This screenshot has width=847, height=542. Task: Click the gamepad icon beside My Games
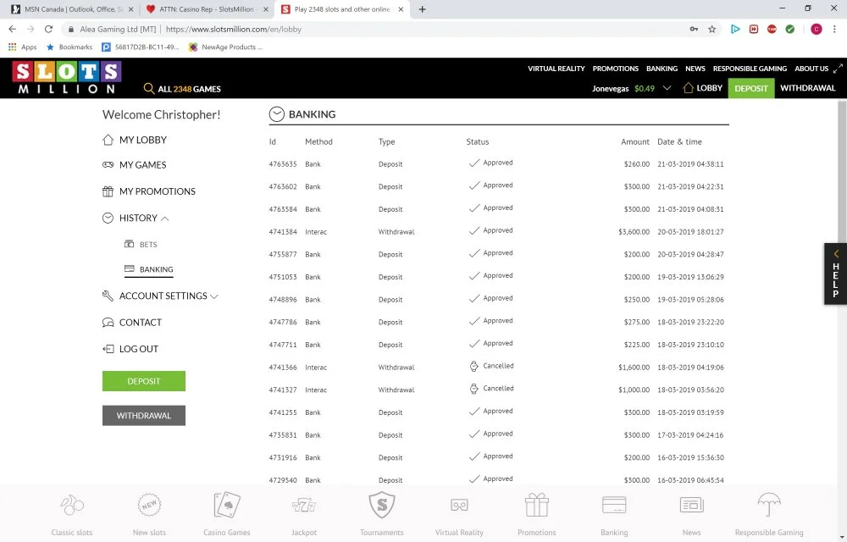[108, 164]
